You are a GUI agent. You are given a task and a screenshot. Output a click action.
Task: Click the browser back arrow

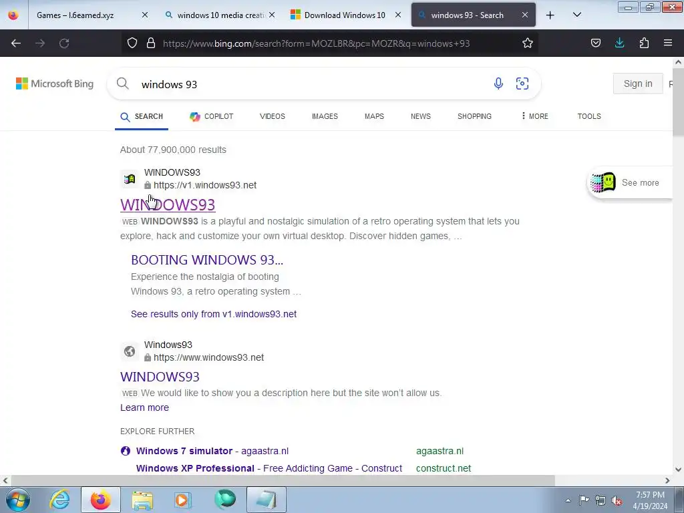point(16,43)
